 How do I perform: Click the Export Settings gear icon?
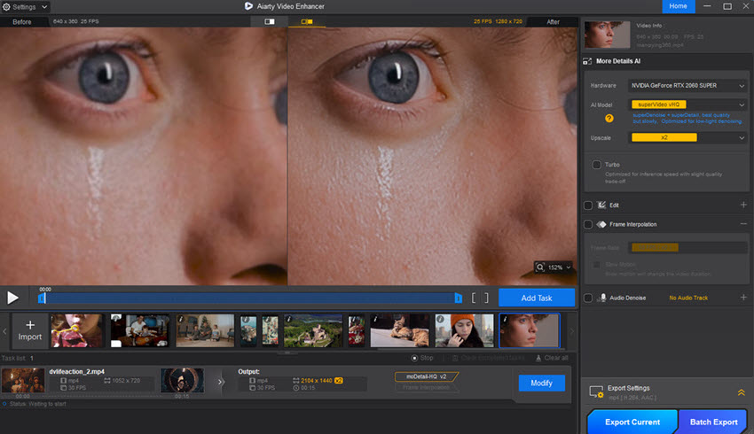(x=596, y=392)
